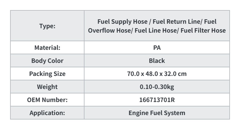Click the 'Type:' label cell

48,26
